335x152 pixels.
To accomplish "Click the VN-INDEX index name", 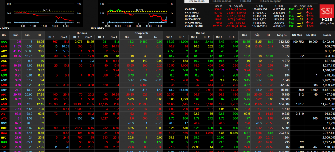I will click(x=192, y=9).
